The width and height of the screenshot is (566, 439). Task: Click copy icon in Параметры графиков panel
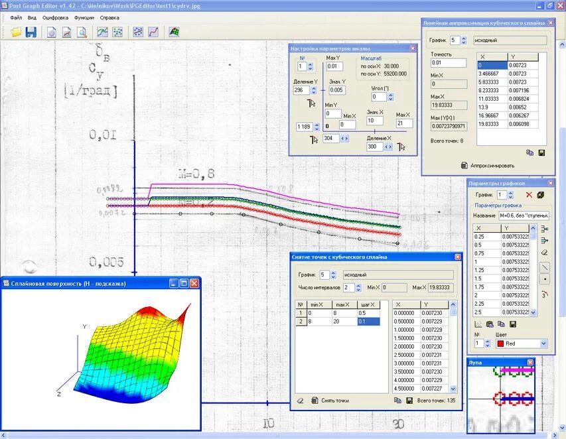(501, 324)
